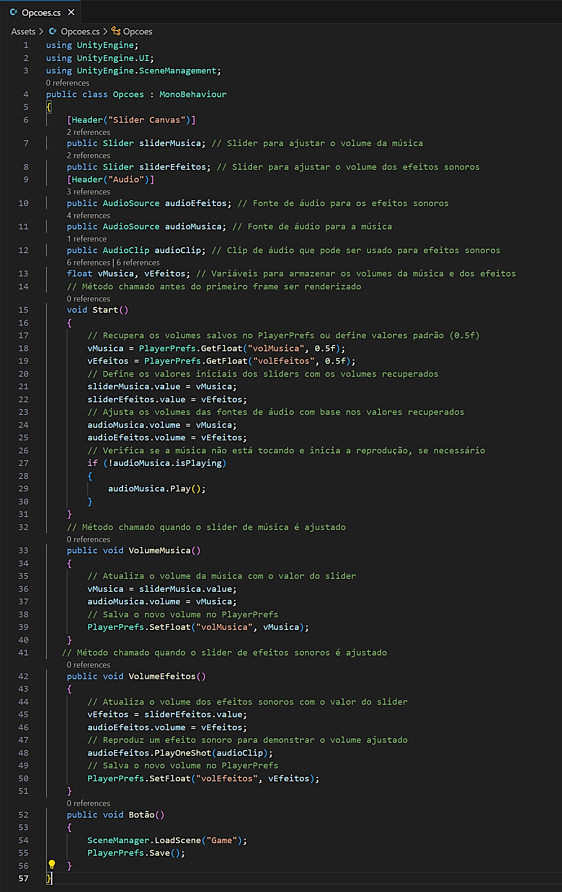
Task: Expand the Opcoes.cs breadcrumb item
Action: 80,31
